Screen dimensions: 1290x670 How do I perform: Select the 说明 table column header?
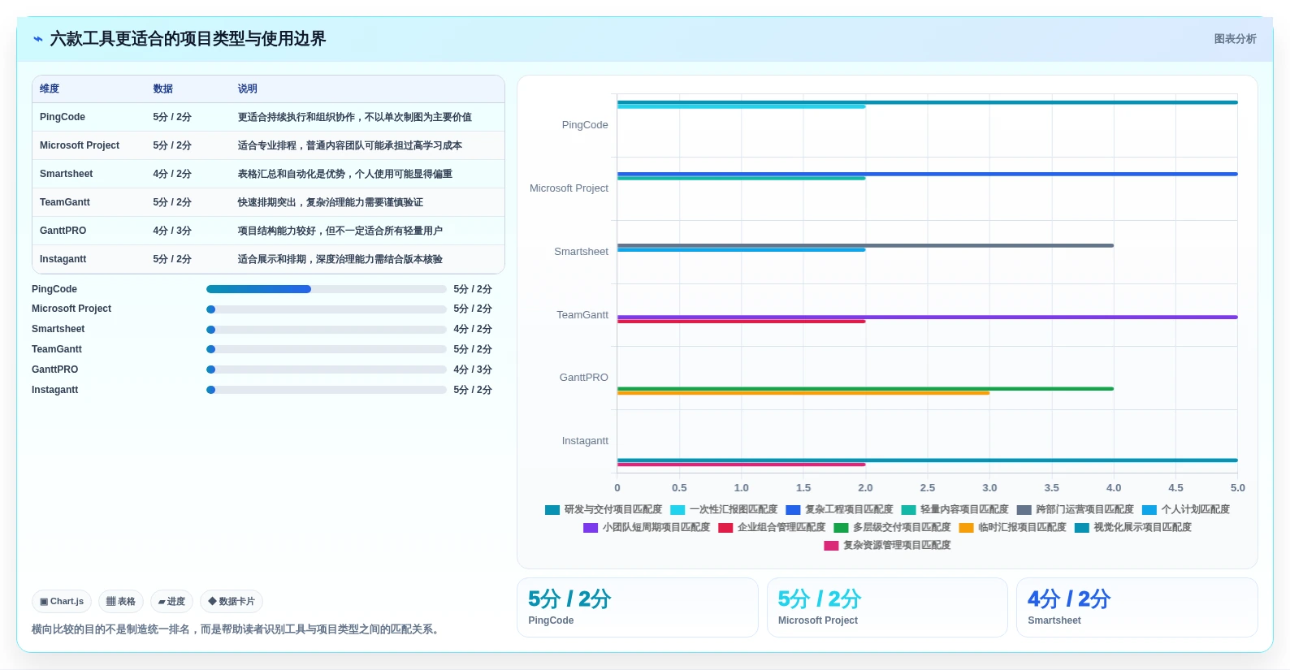pos(248,89)
